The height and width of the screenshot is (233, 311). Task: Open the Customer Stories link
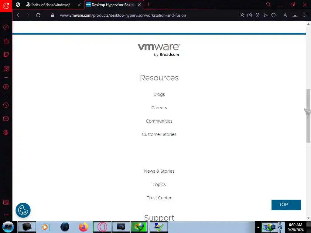pos(159,134)
